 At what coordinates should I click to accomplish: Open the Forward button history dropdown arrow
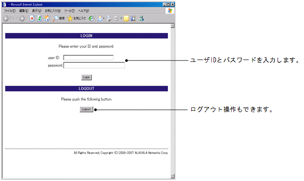coord(27,19)
